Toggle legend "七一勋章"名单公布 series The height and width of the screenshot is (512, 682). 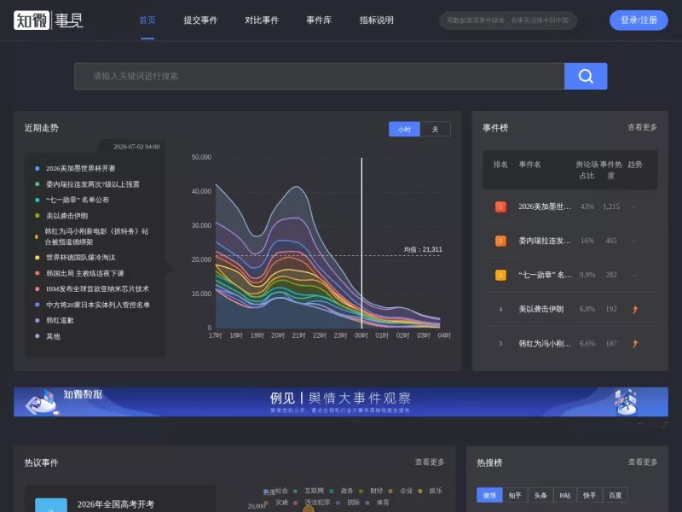pos(72,200)
